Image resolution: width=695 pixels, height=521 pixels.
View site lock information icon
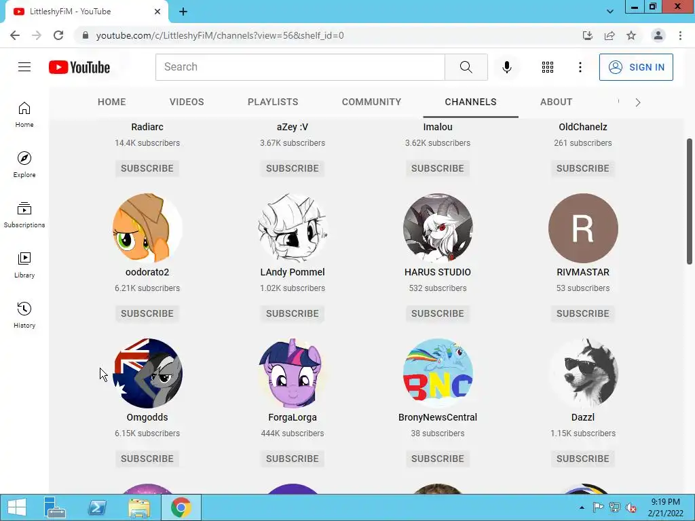pos(86,35)
